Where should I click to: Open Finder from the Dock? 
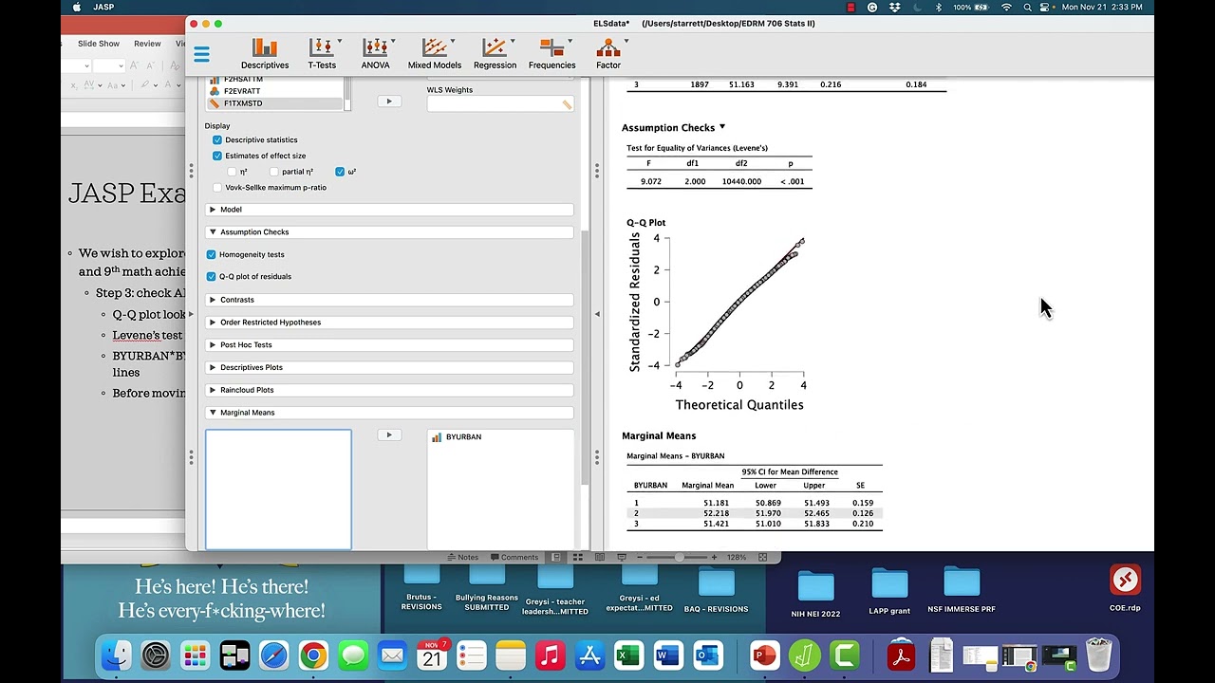coord(117,655)
